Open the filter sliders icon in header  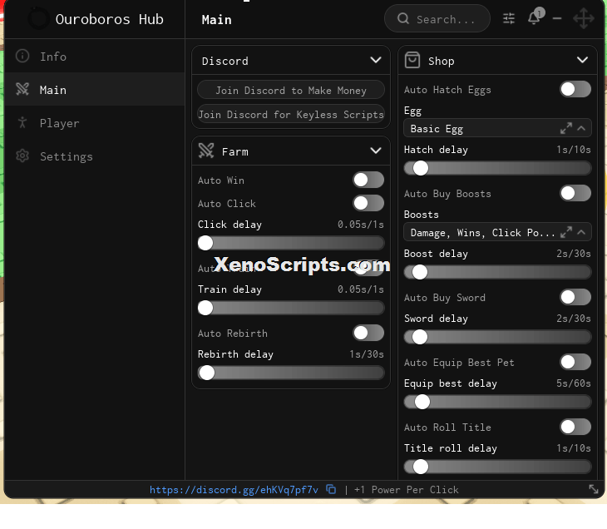509,18
